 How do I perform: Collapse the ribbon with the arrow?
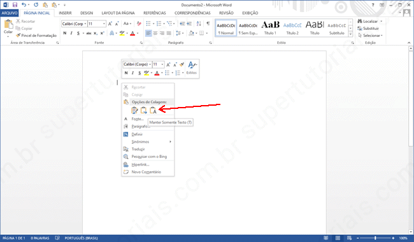409,43
